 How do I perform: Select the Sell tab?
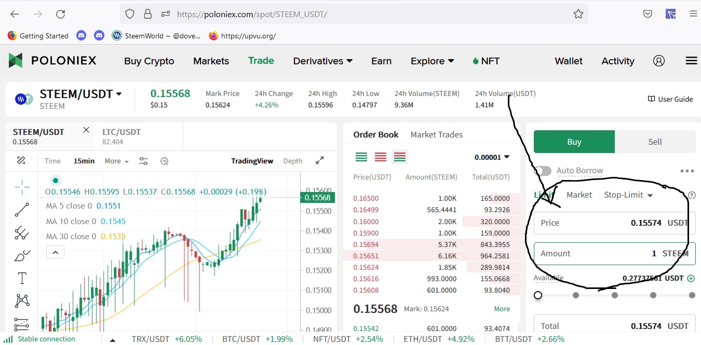click(655, 142)
